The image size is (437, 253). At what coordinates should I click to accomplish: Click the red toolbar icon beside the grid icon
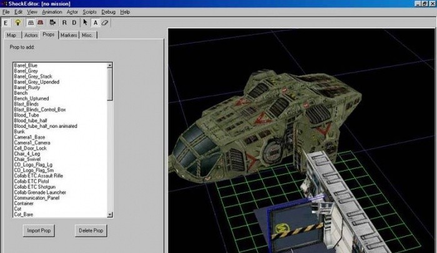pos(41,22)
